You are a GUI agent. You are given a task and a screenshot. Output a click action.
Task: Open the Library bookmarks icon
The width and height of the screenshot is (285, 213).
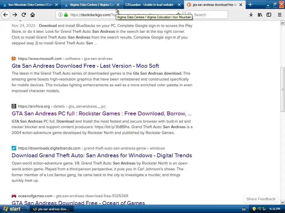point(260,15)
